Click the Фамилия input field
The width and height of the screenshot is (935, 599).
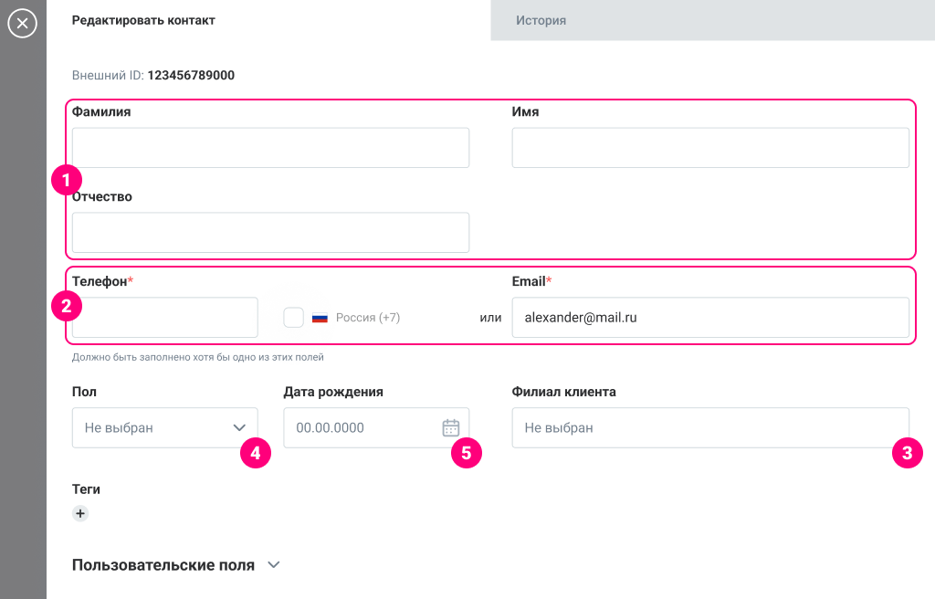click(270, 148)
